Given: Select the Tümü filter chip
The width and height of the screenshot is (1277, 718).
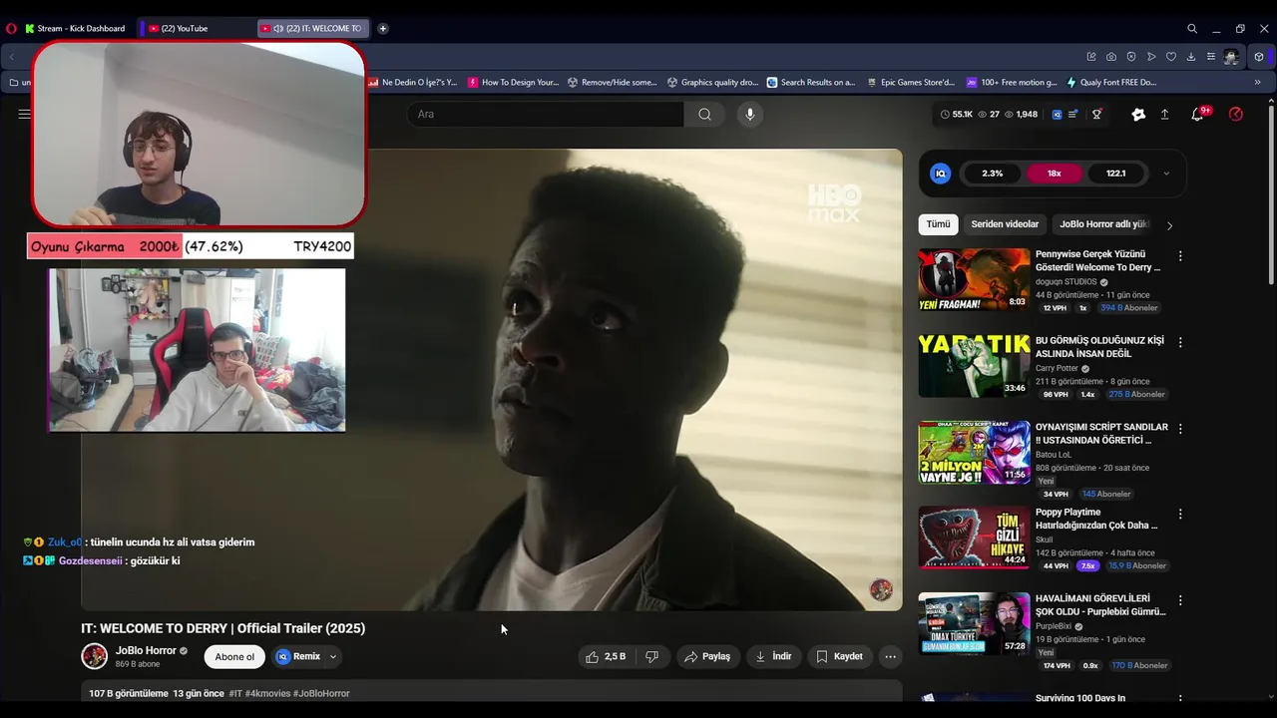Looking at the screenshot, I should 938,225.
